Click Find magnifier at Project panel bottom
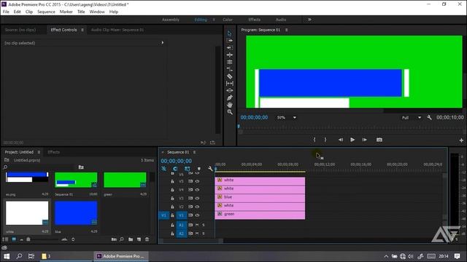Screen dimensions: 467x262 122,239
